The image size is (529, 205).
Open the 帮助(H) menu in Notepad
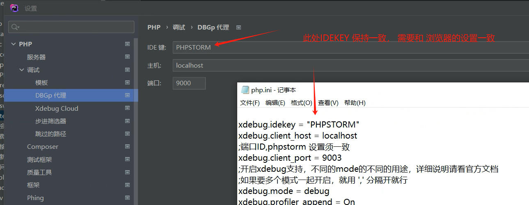click(355, 102)
